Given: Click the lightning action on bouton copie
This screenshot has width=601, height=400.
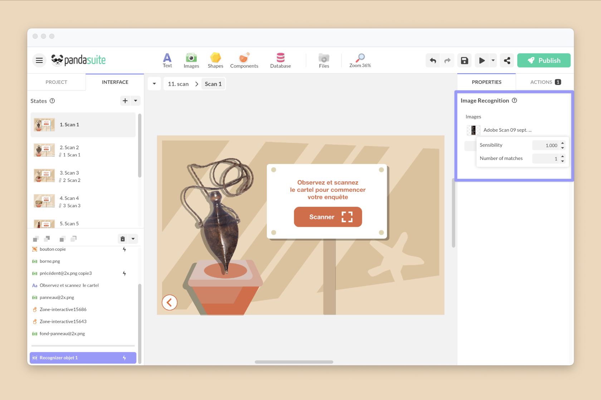Looking at the screenshot, I should tap(124, 249).
